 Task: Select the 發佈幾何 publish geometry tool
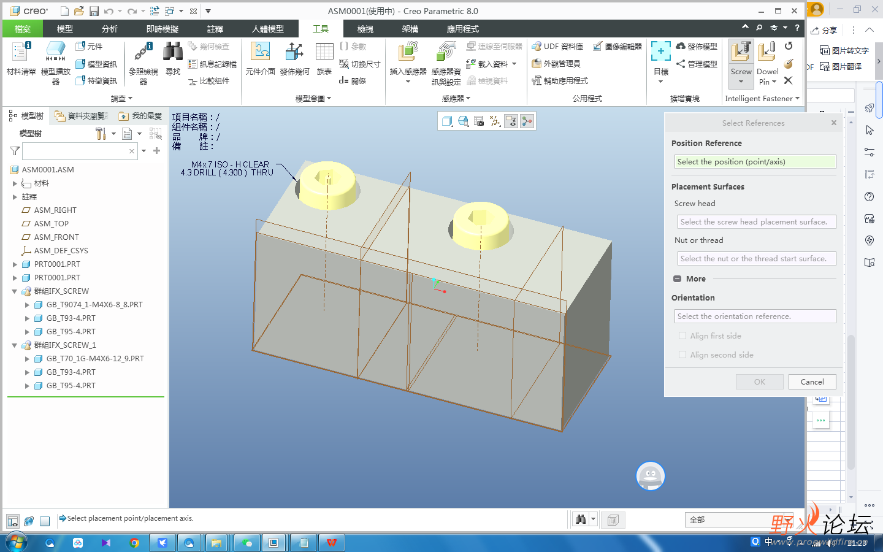click(x=294, y=59)
